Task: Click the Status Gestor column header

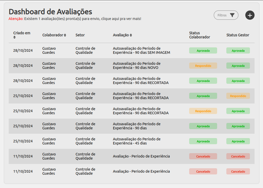Action: click(x=238, y=35)
